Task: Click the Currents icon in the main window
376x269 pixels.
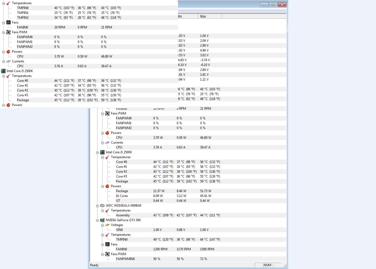Action: point(107,142)
